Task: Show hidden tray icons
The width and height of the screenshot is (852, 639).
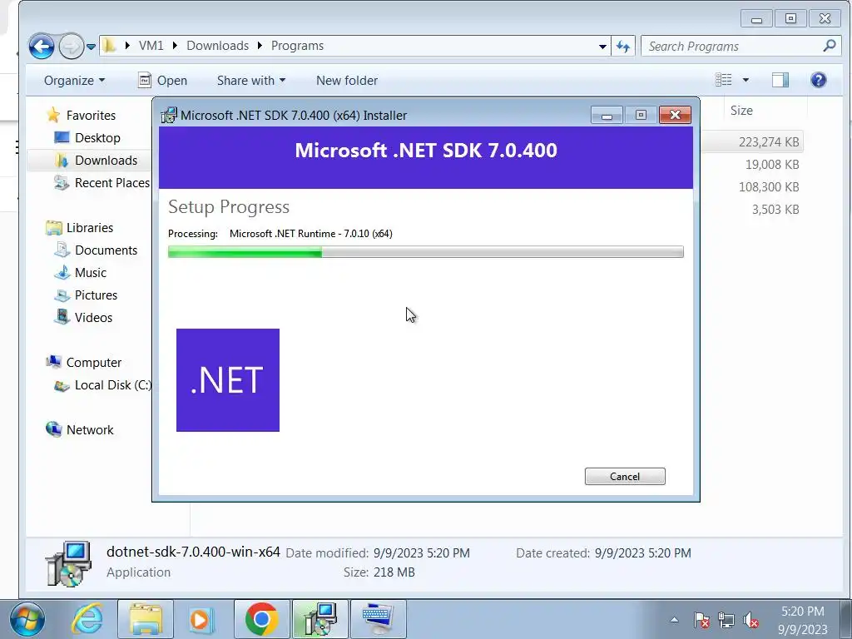Action: click(x=674, y=620)
